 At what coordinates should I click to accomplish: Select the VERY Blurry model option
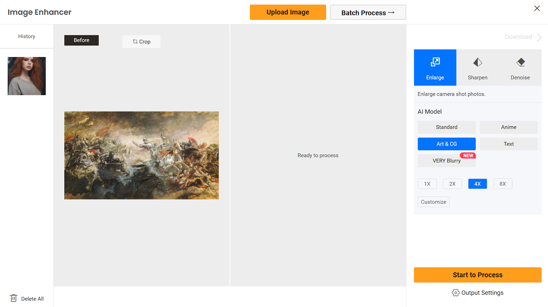point(447,161)
